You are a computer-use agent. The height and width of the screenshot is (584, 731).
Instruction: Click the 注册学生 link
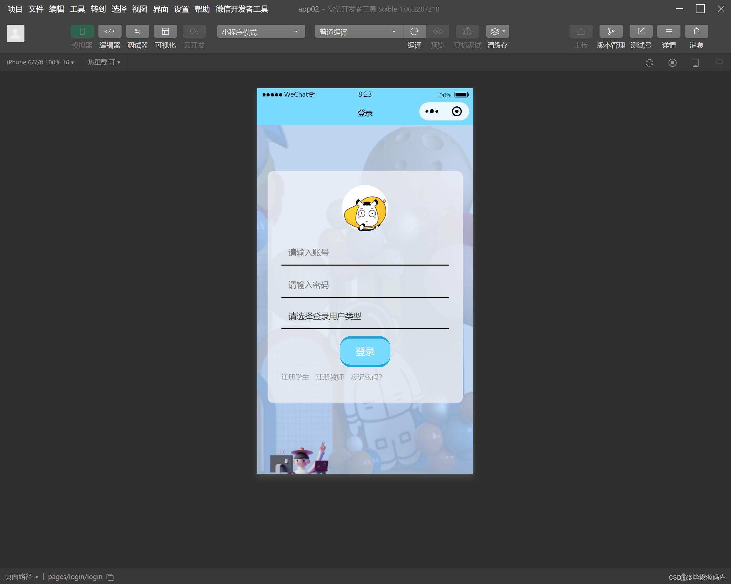click(295, 377)
